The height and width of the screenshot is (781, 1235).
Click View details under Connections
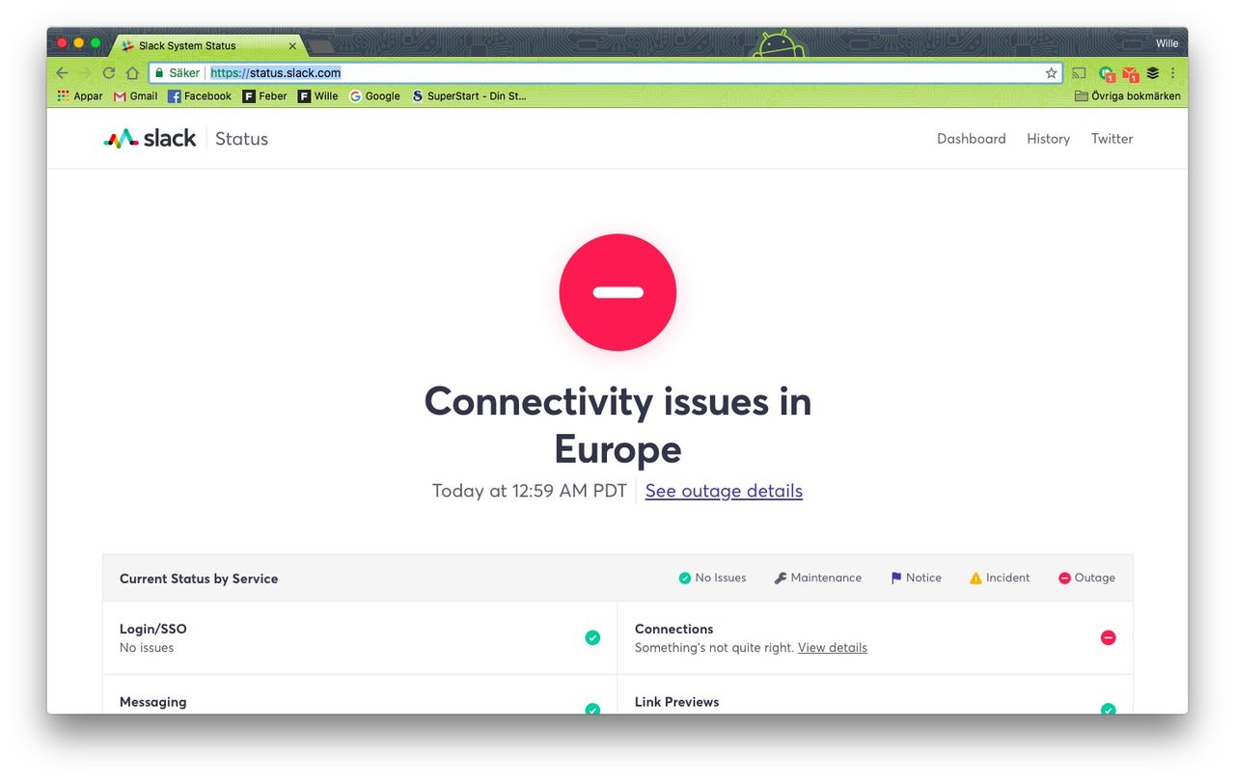click(832, 648)
